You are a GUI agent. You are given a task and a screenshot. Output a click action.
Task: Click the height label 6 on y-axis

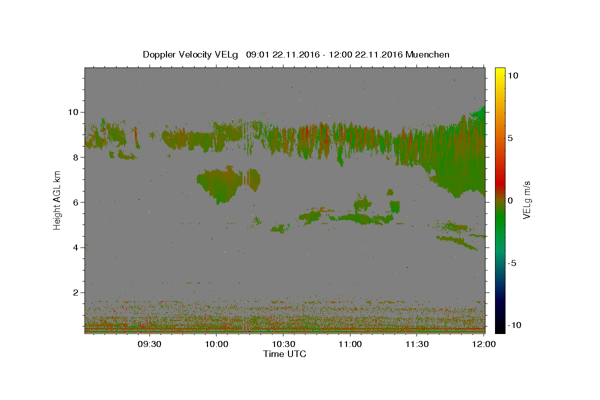coord(77,202)
